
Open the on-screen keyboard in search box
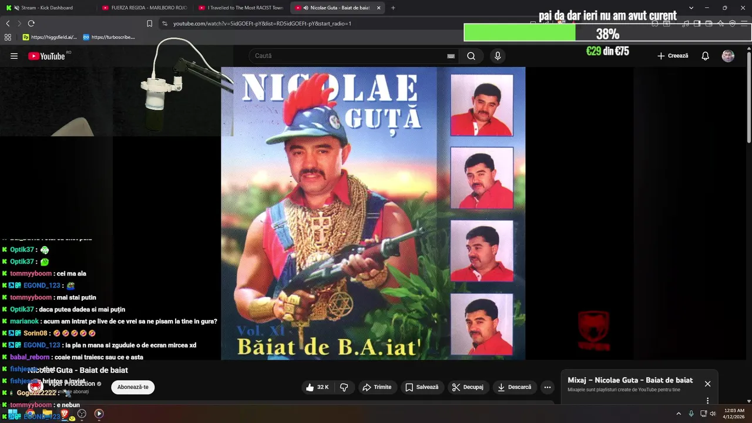[451, 56]
